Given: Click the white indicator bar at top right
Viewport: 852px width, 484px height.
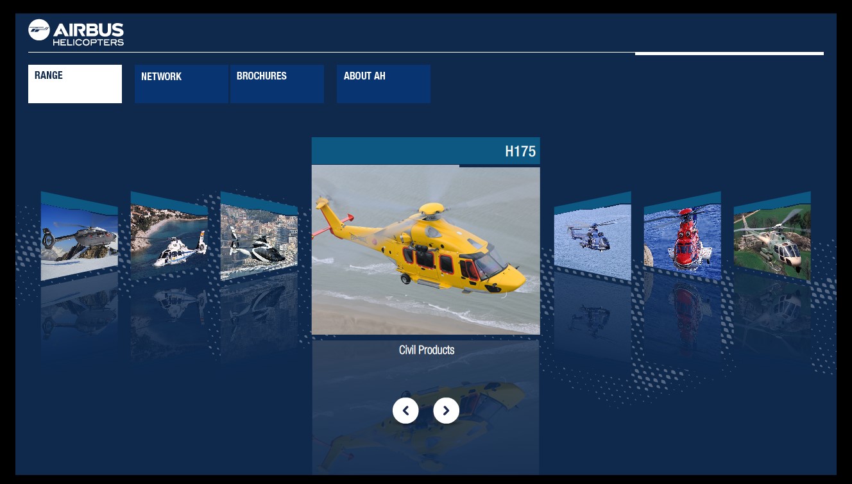Looking at the screenshot, I should [x=729, y=54].
